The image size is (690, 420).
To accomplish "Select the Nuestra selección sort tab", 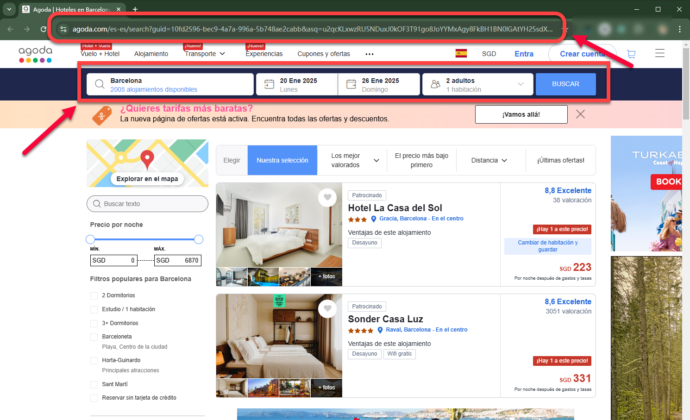I will click(x=282, y=160).
